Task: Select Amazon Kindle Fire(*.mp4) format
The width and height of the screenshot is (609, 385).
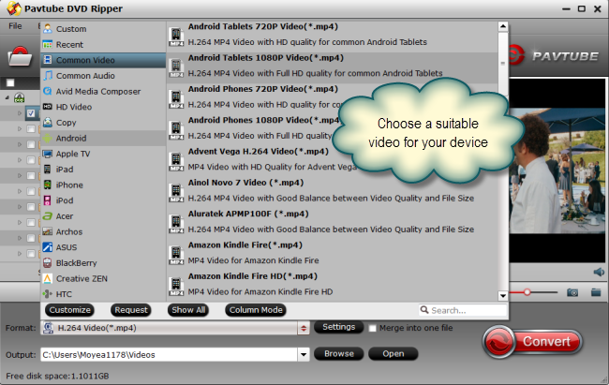Action: pyautogui.click(x=332, y=253)
